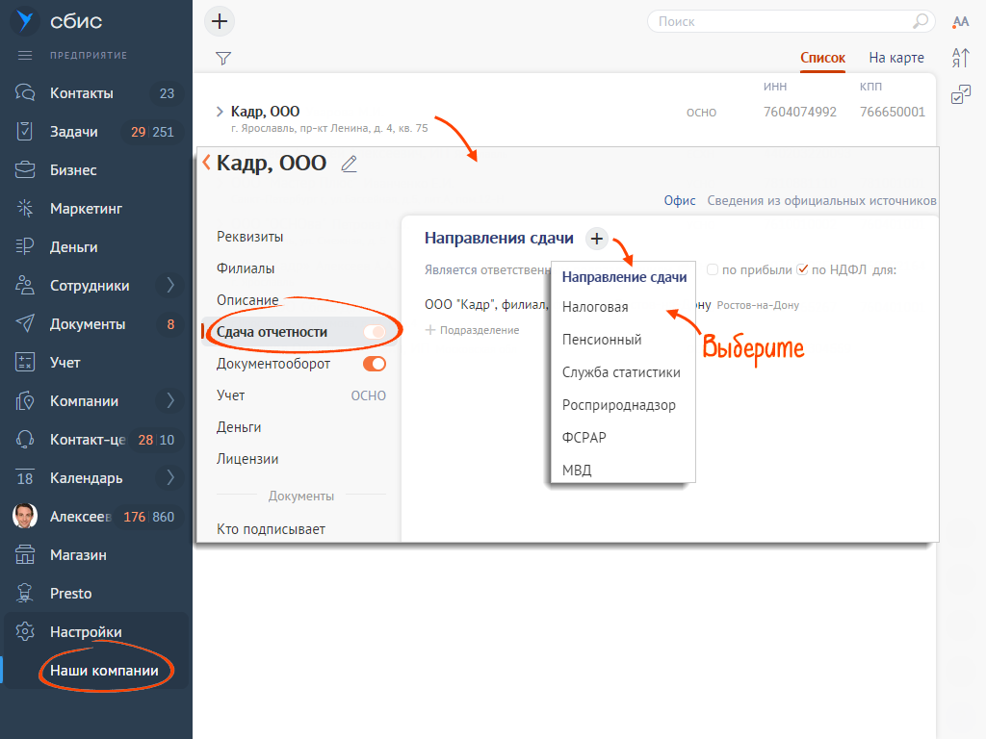The height and width of the screenshot is (739, 986).
Task: Click the filter funnel icon
Action: (222, 58)
